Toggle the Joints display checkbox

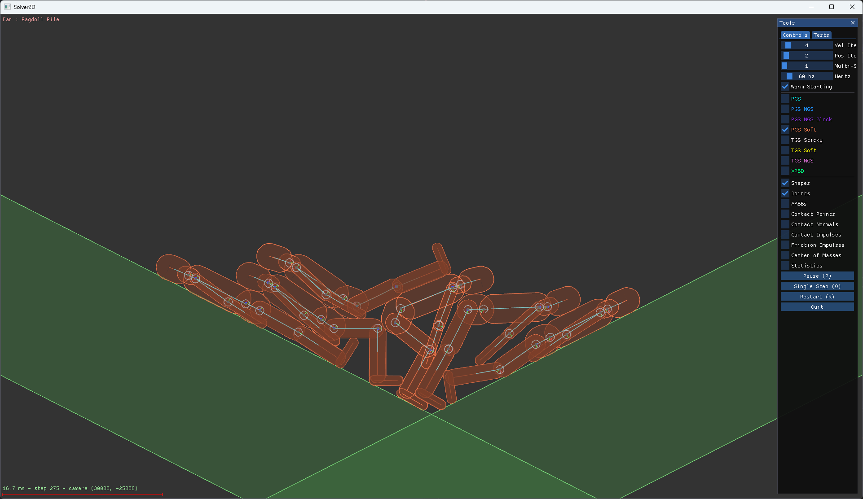pos(785,193)
